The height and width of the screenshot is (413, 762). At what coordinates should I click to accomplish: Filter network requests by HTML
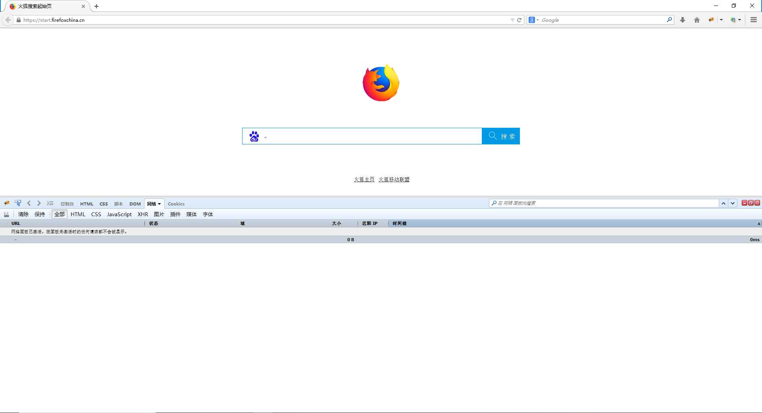point(78,214)
